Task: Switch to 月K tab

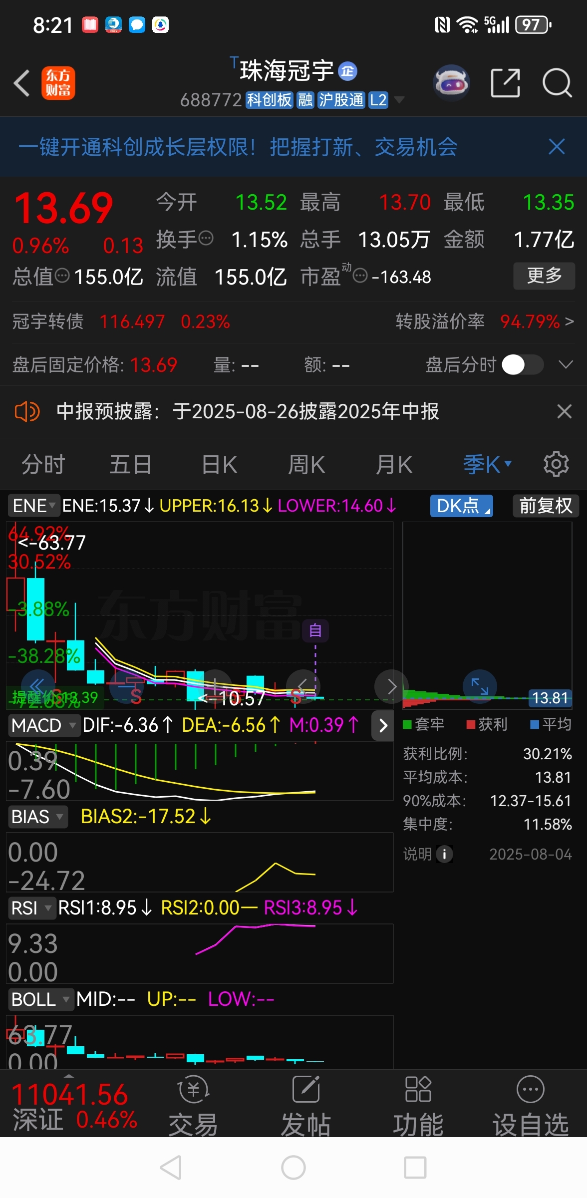Action: point(394,464)
